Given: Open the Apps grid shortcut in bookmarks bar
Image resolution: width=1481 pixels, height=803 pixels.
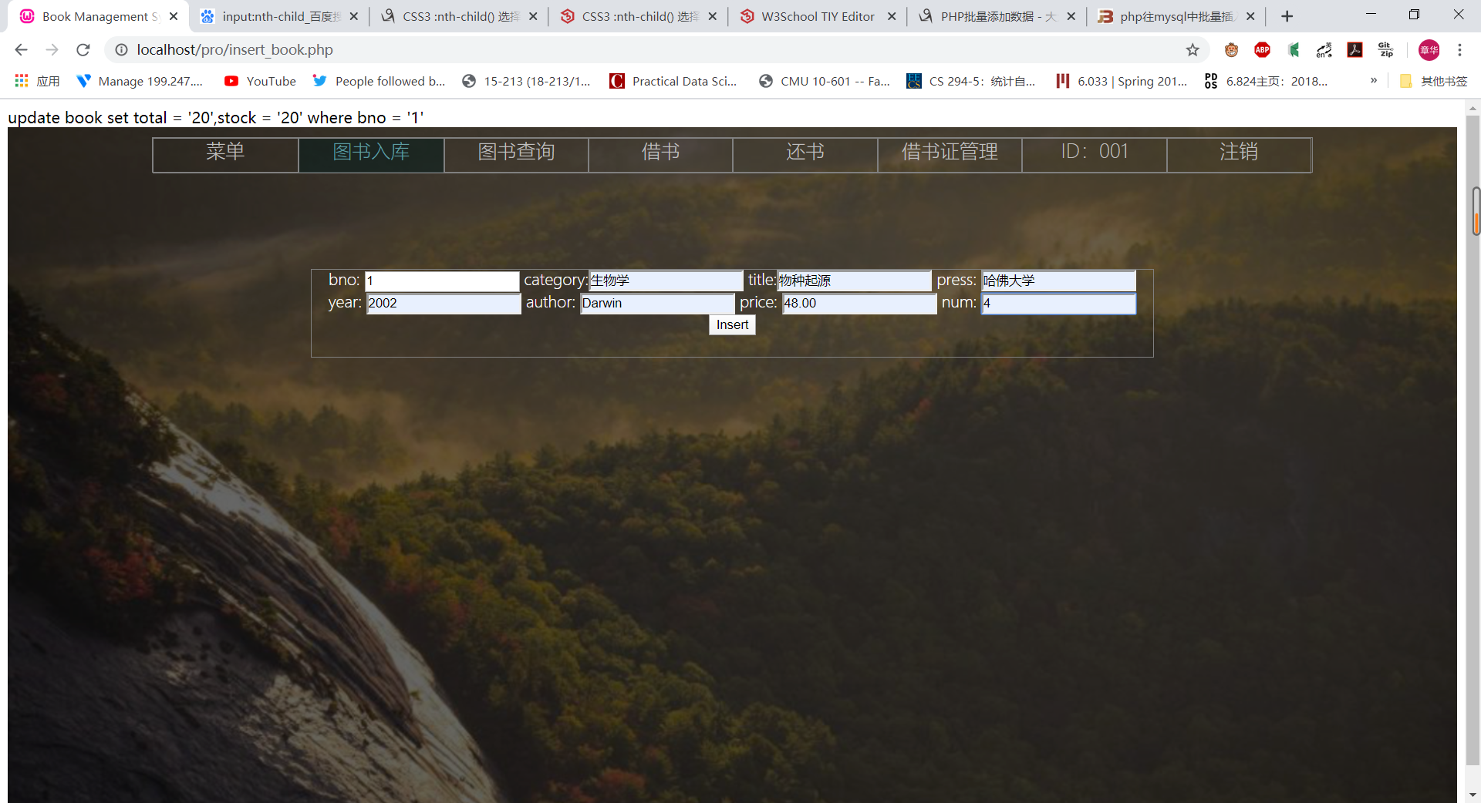Looking at the screenshot, I should (x=37, y=81).
